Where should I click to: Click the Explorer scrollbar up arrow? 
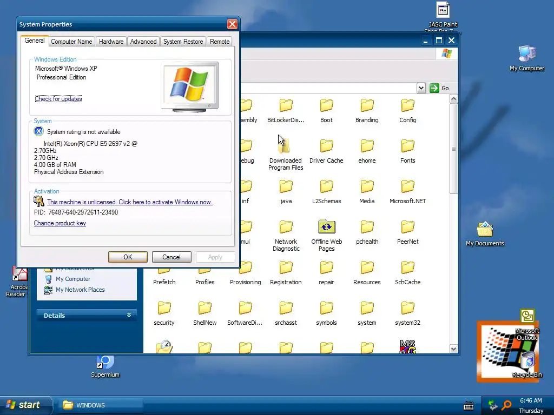[x=454, y=99]
